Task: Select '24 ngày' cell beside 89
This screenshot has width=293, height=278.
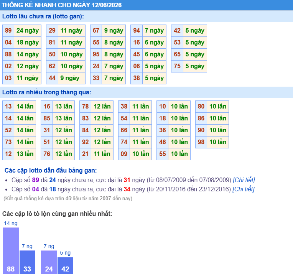Action: click(28, 30)
